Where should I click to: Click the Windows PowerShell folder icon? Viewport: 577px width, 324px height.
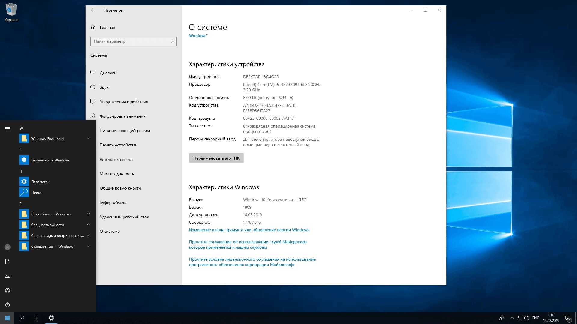(24, 138)
